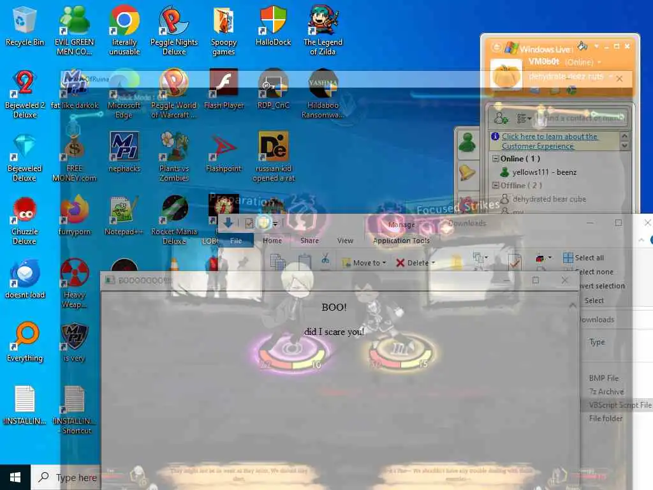
Task: Select the BMP File row in Explorer
Action: point(604,378)
